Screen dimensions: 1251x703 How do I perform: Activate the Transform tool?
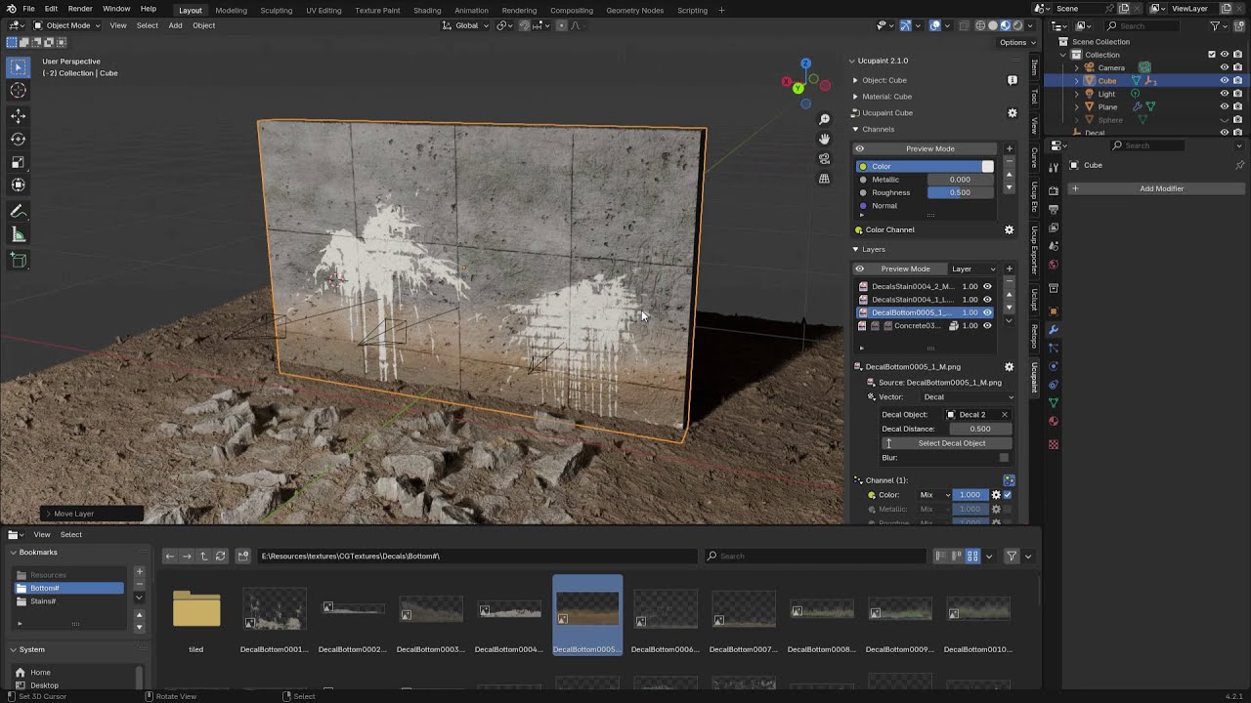coord(18,186)
